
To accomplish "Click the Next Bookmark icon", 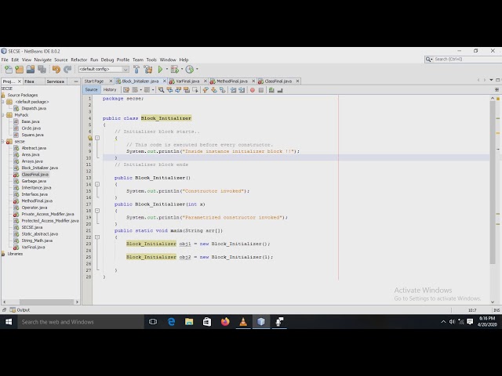I will pos(214,90).
